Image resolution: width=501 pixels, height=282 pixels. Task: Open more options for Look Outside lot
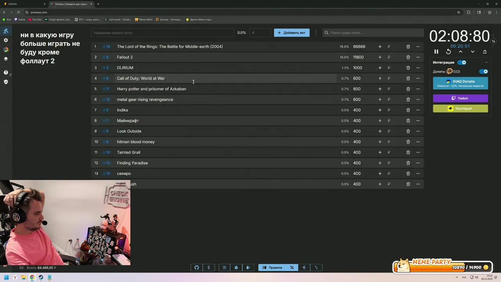(x=418, y=131)
